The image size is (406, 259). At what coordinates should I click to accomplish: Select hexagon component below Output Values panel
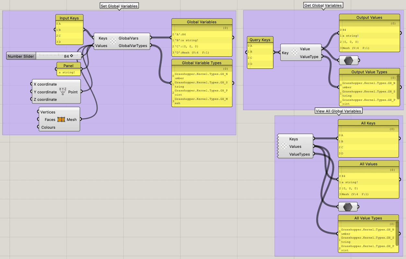coord(349,61)
